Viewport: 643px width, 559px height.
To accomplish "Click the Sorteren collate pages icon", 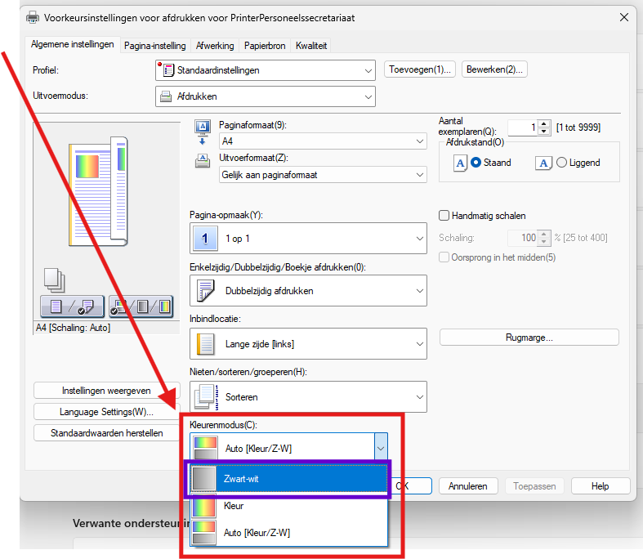I will (x=205, y=397).
